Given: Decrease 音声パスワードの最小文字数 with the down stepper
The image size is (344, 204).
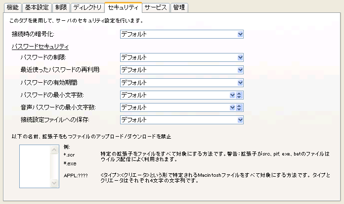Looking at the screenshot, I should click(x=239, y=109).
